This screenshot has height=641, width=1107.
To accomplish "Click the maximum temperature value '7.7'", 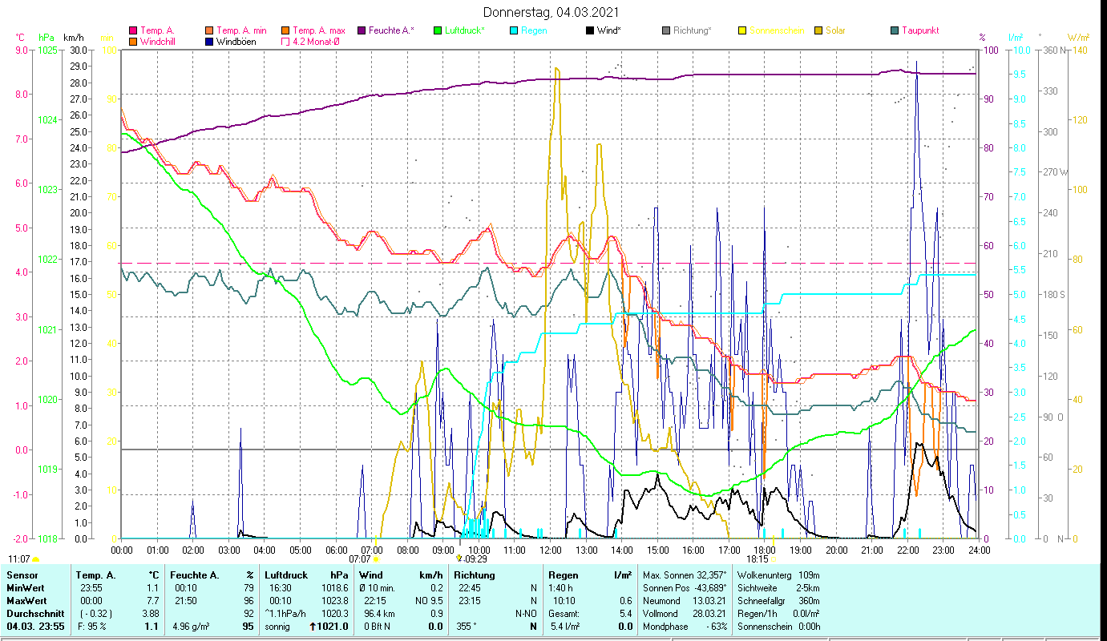I will [152, 601].
